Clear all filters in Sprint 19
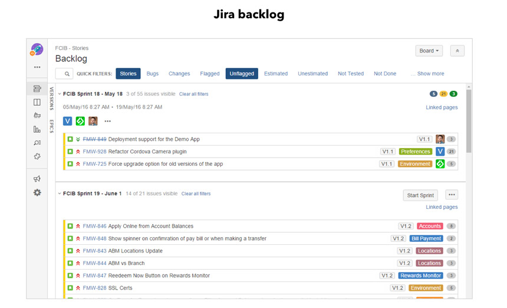The image size is (507, 308). click(196, 194)
